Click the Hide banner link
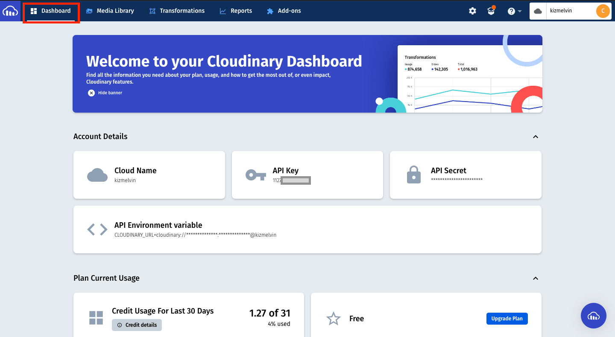The image size is (615, 337). point(110,93)
